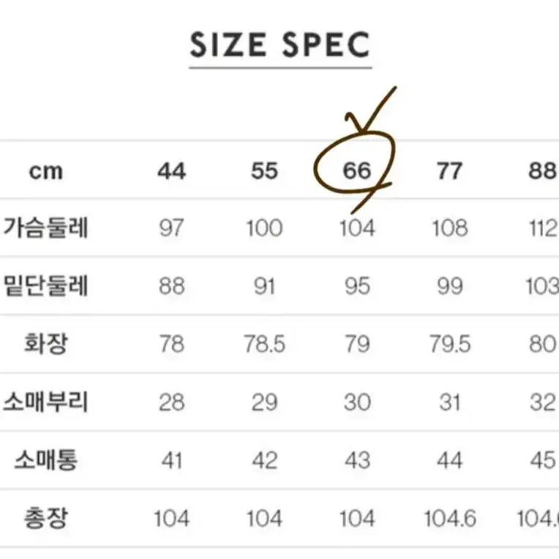Click the 55 size column header
The image size is (559, 559).
pyautogui.click(x=264, y=170)
